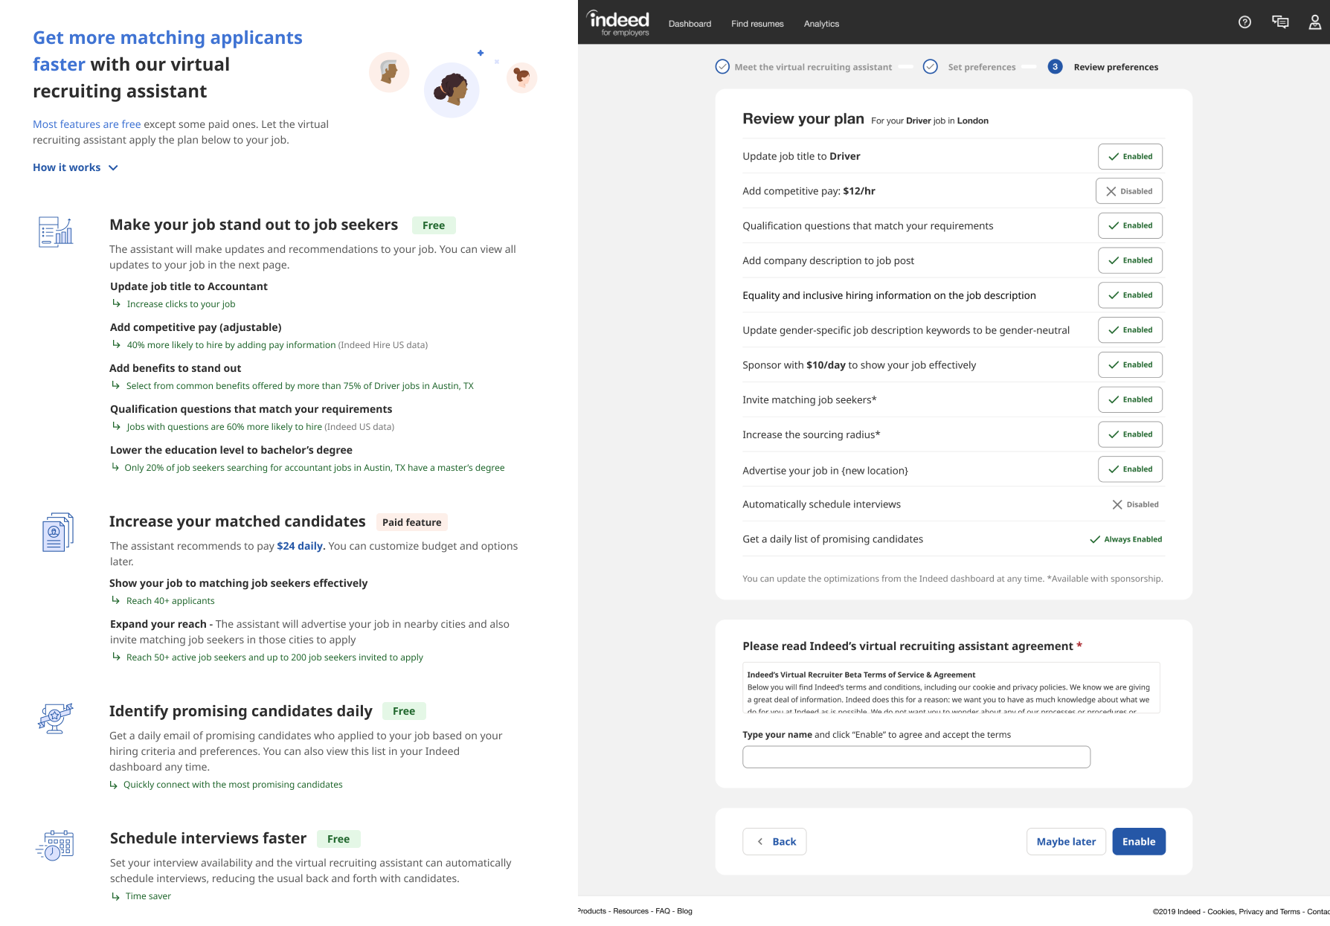The image size is (1330, 926).
Task: Click the center avatar illustration with dark hair
Action: pyautogui.click(x=452, y=90)
